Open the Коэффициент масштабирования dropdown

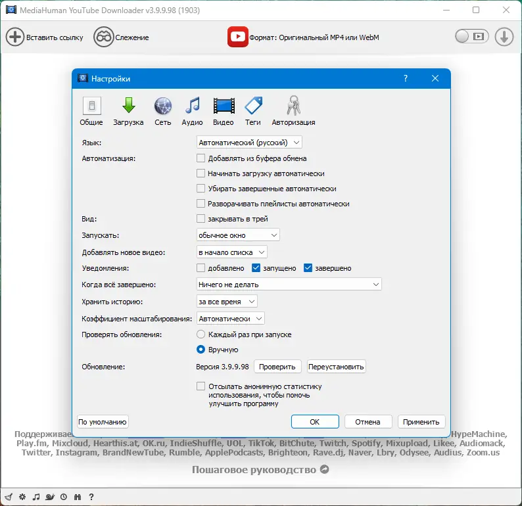(230, 318)
